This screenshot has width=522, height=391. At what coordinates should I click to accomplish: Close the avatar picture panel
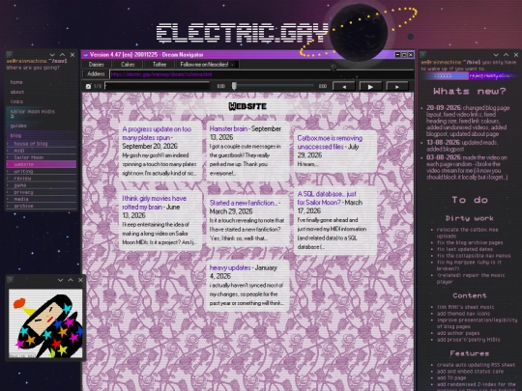coord(80,280)
